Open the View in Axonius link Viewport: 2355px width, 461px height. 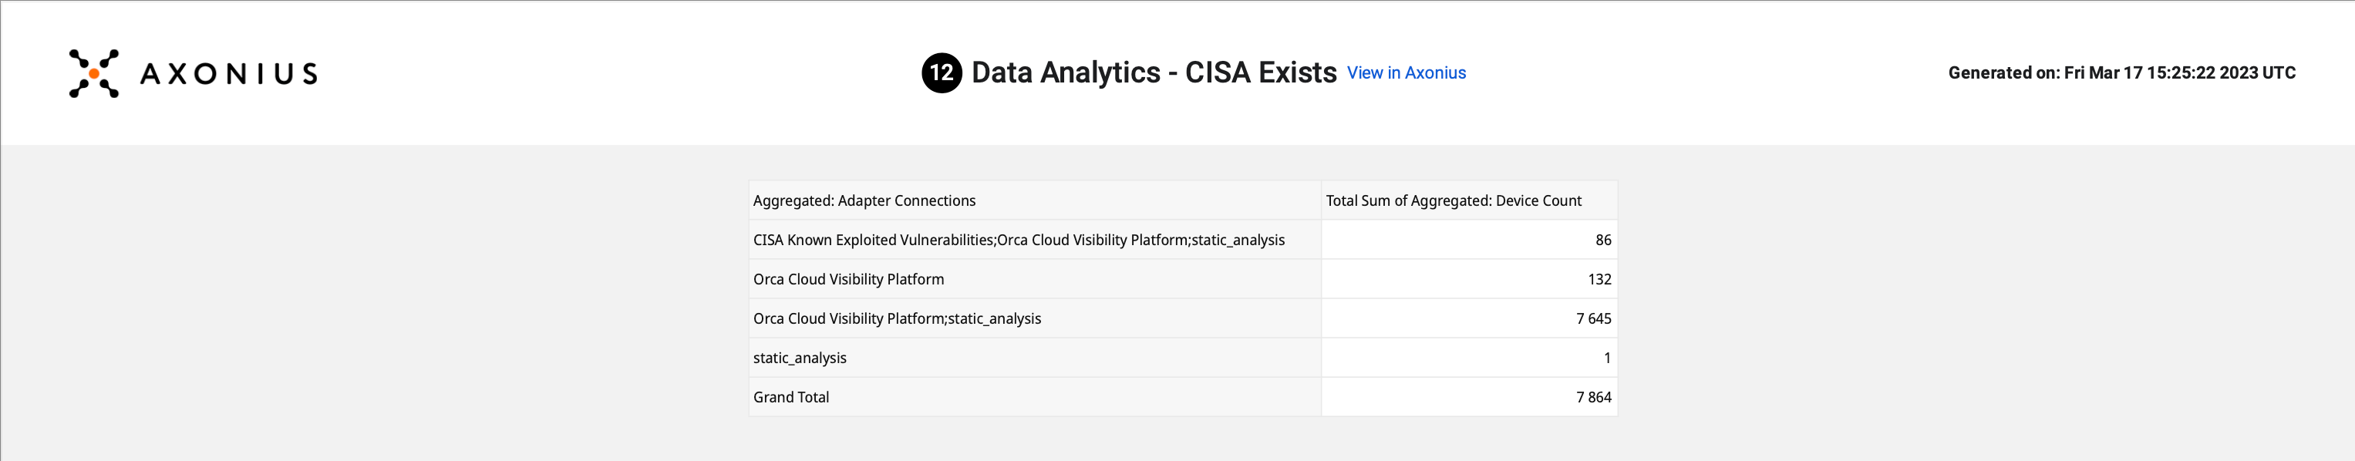(x=1406, y=73)
